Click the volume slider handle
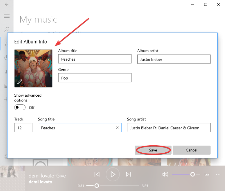The image size is (225, 191). (x=192, y=174)
